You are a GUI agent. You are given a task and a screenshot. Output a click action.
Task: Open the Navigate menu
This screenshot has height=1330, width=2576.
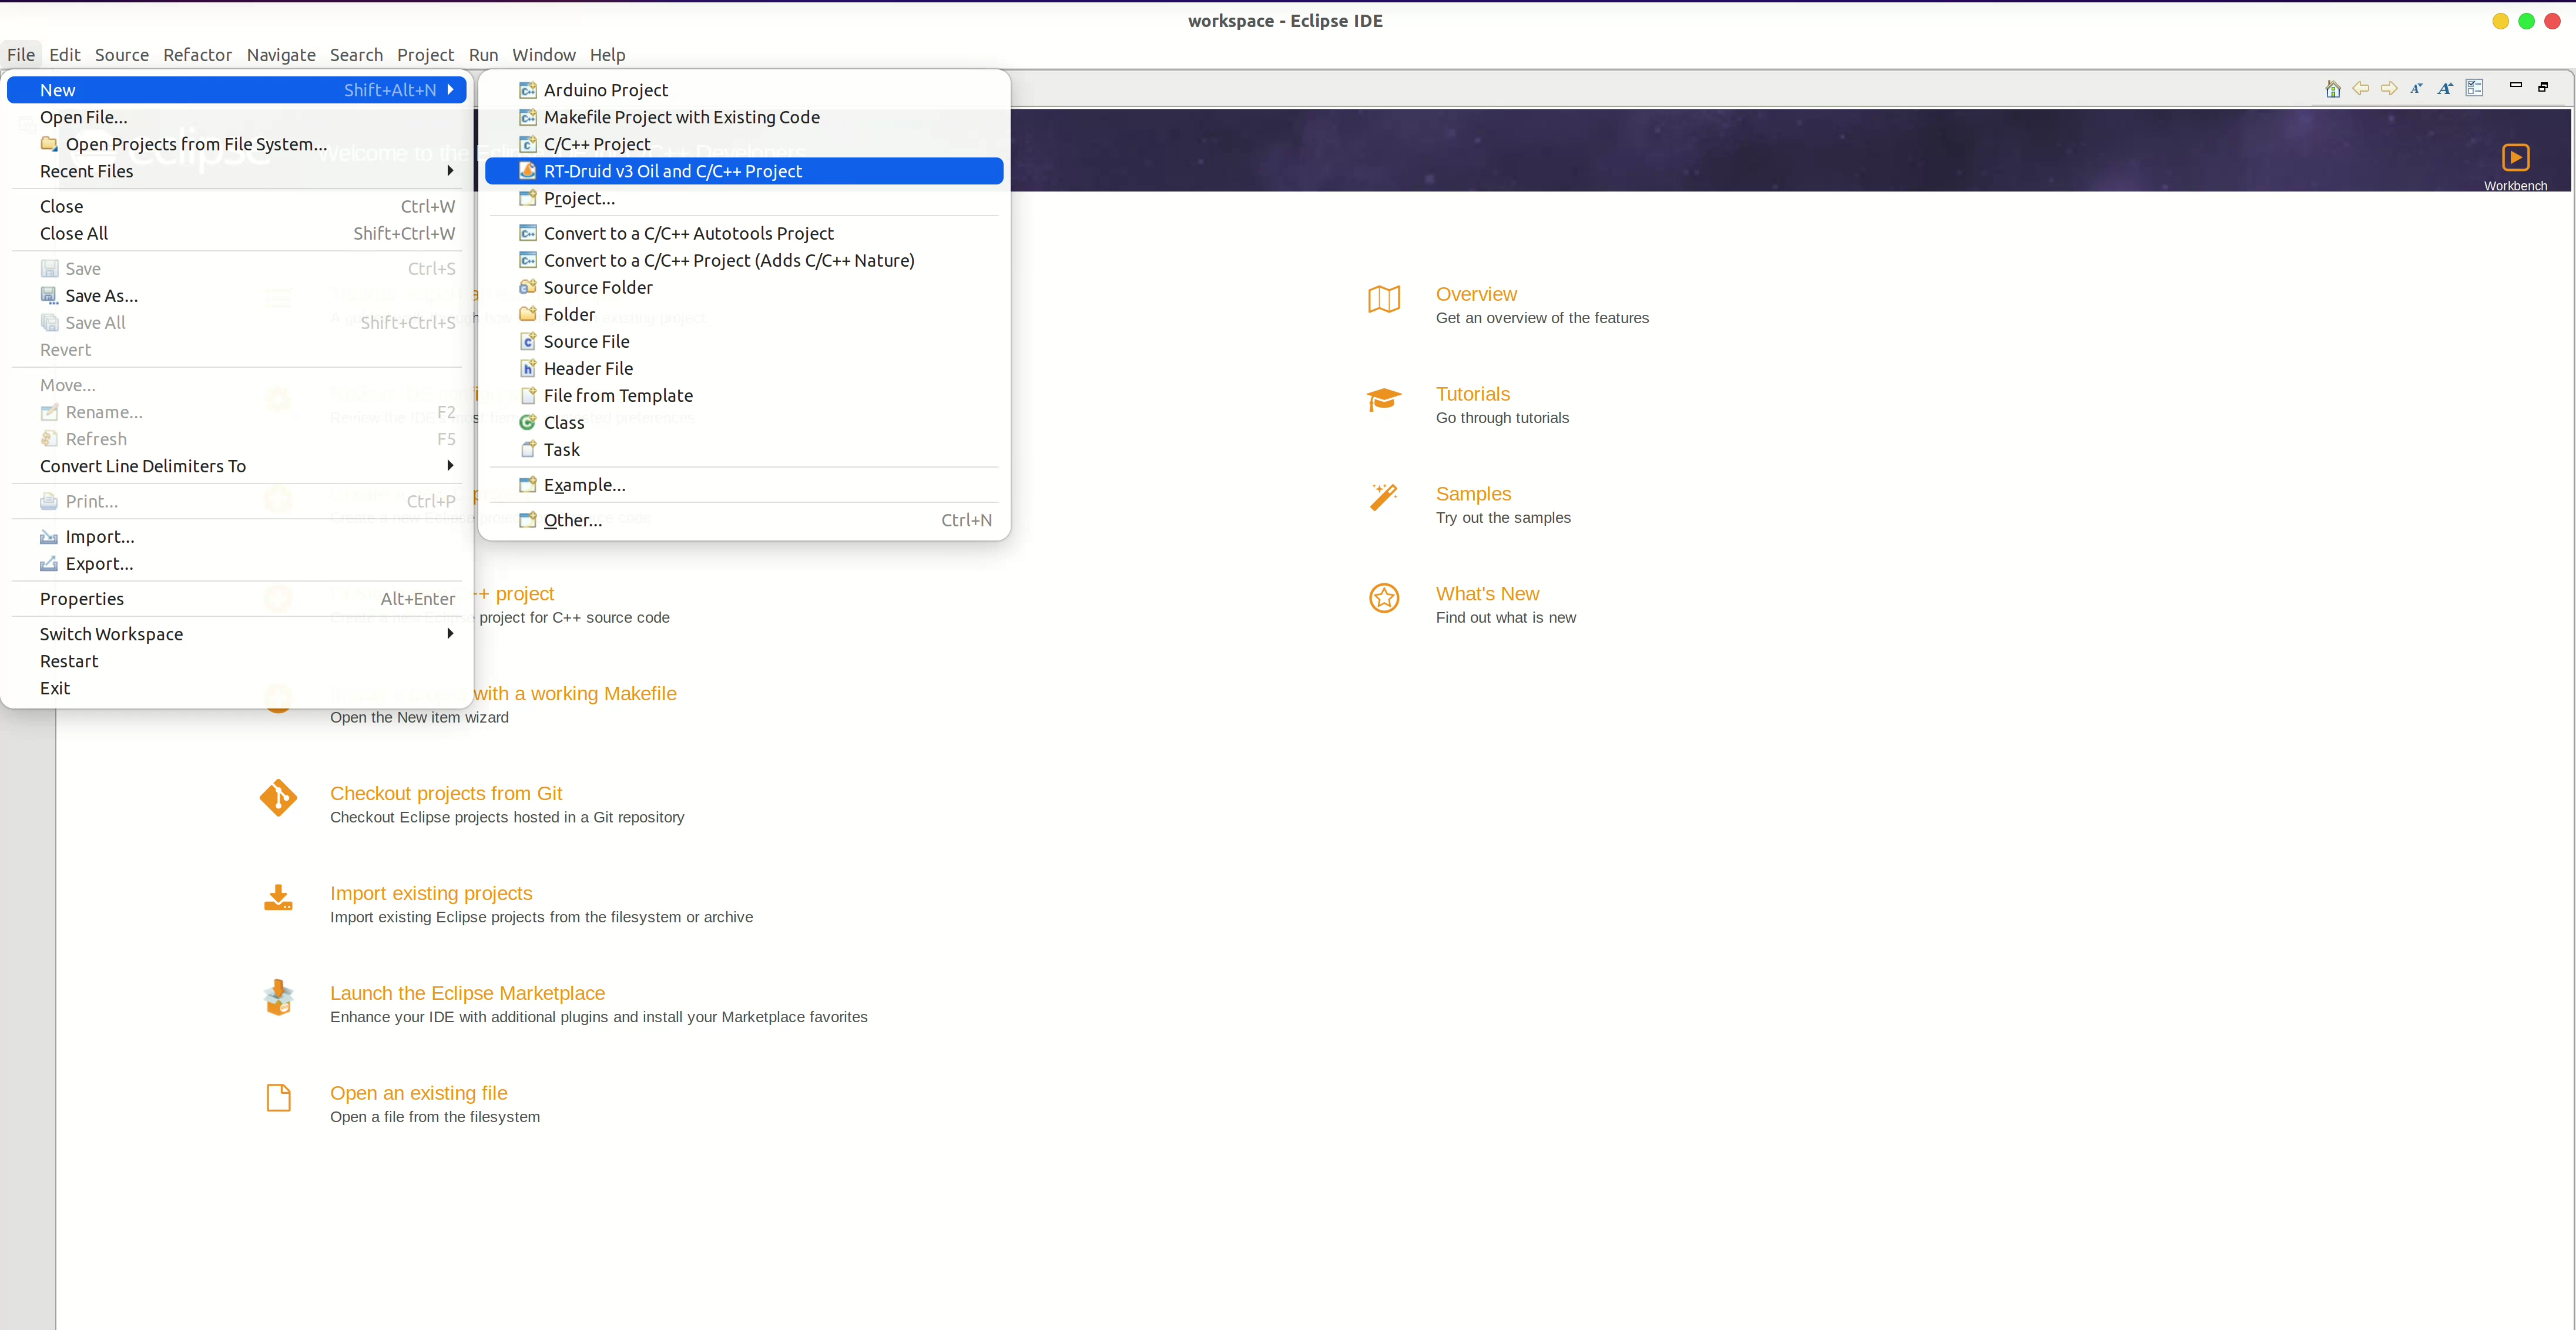281,55
